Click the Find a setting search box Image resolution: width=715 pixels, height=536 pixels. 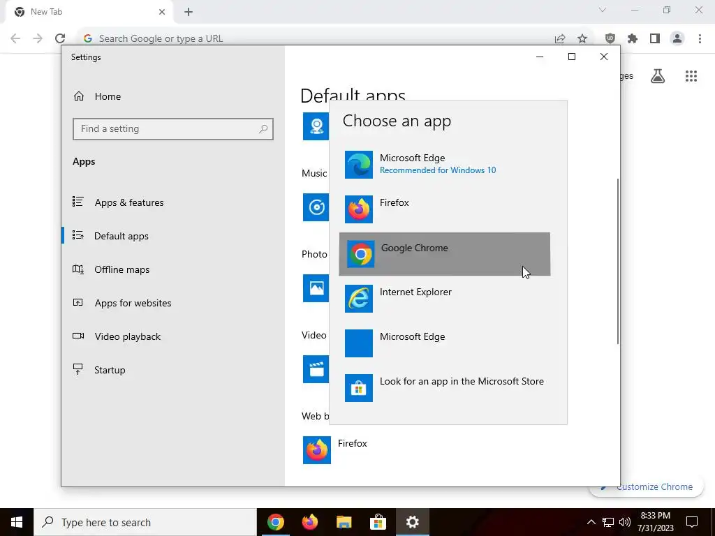click(173, 129)
